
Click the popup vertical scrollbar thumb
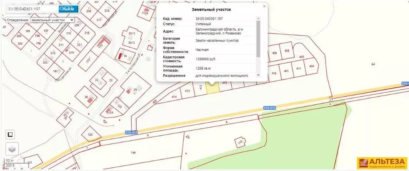[x=258, y=39]
